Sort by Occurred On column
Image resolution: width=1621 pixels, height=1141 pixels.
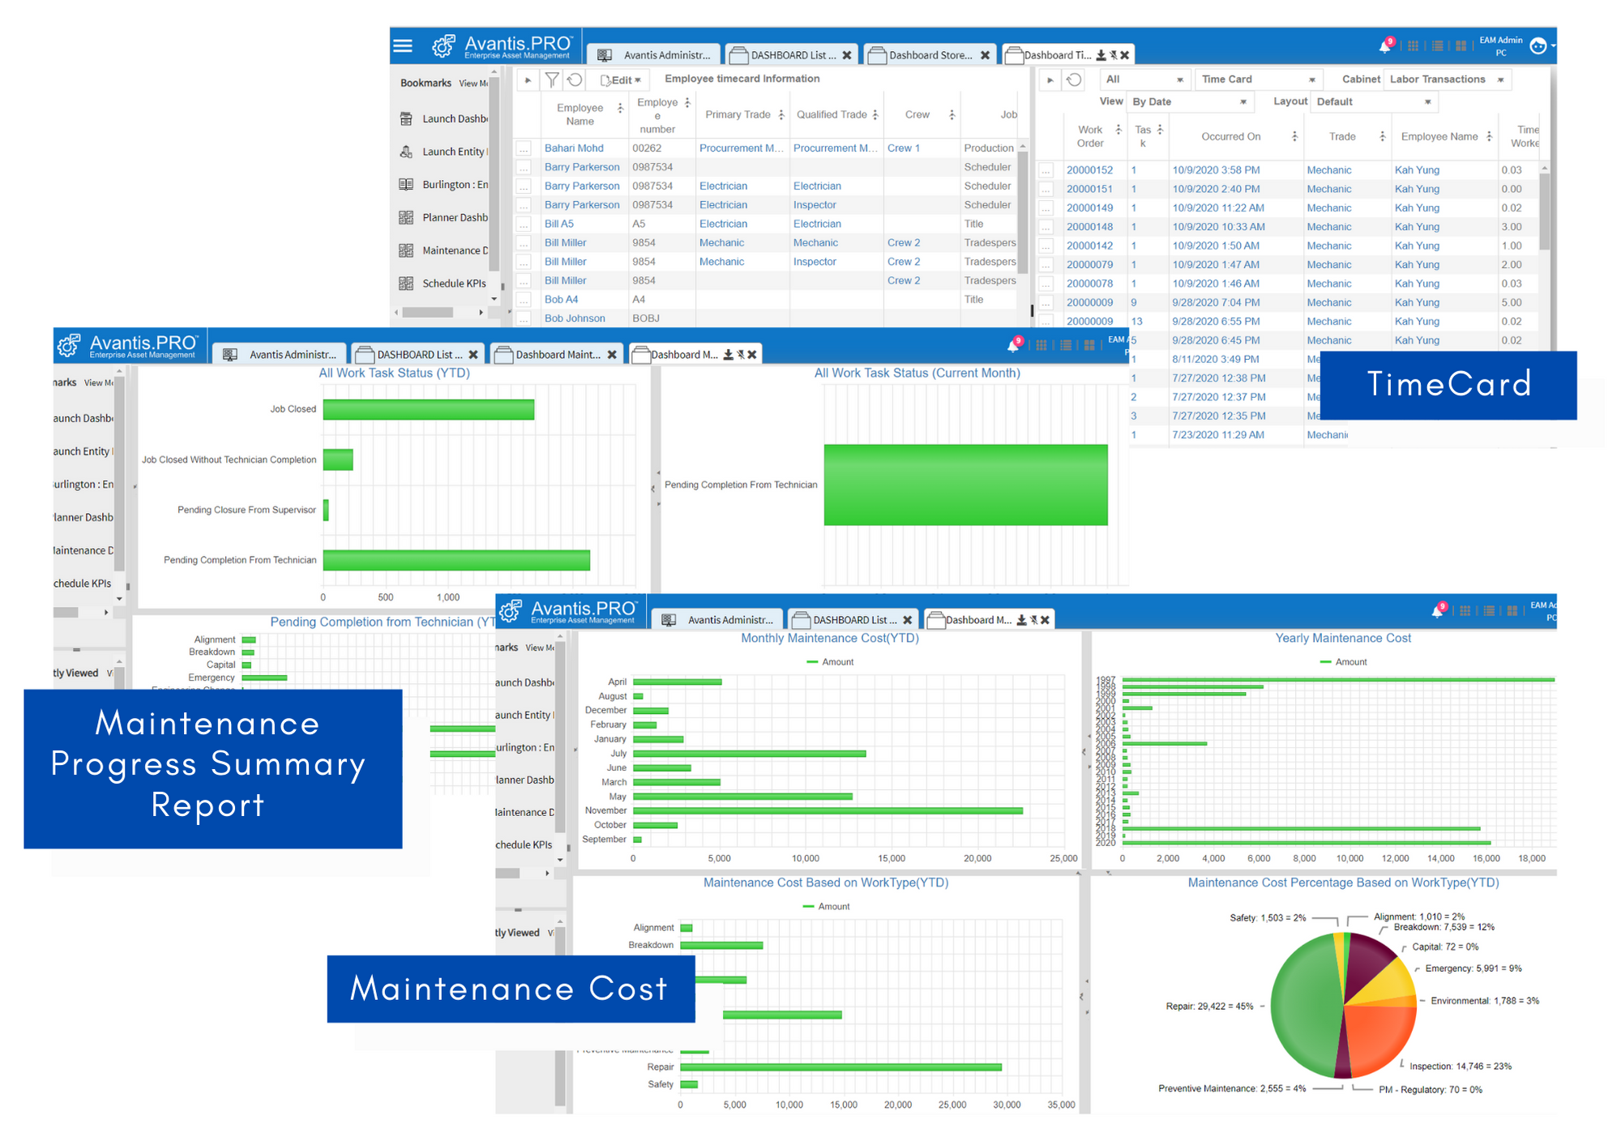(x=1294, y=136)
